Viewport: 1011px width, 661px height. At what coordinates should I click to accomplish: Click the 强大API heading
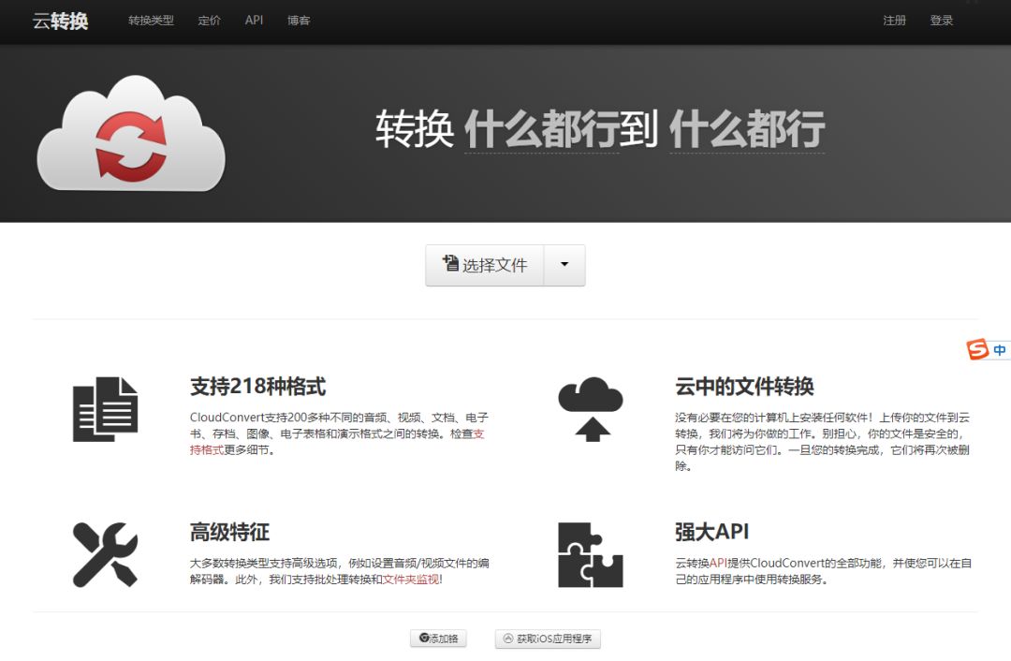pyautogui.click(x=711, y=532)
